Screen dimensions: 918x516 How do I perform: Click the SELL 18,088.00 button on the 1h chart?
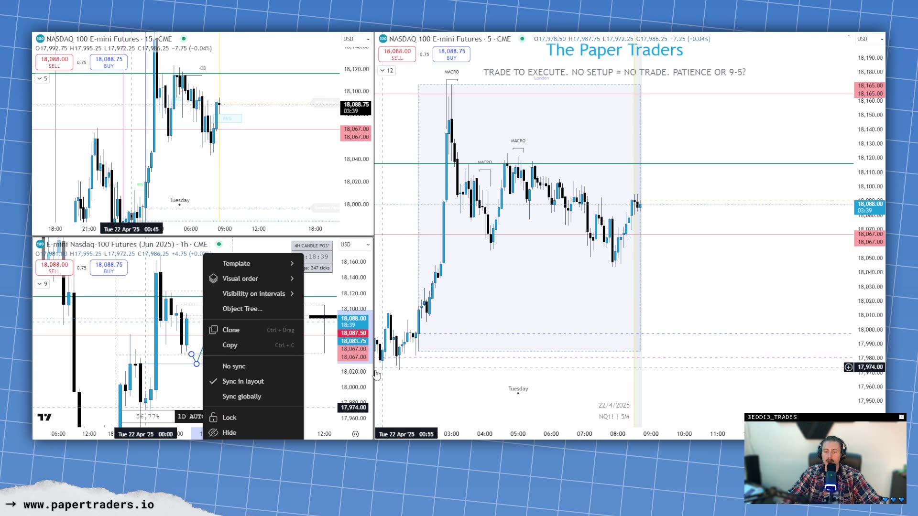[x=55, y=268]
